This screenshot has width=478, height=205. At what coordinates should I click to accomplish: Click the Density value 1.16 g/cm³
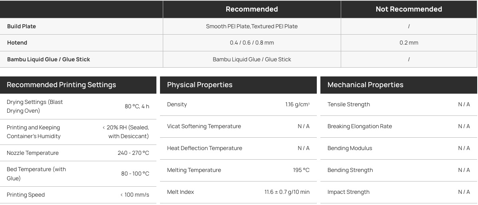(x=298, y=104)
